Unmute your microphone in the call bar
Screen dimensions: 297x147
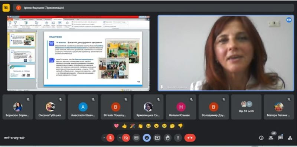tap(110, 138)
